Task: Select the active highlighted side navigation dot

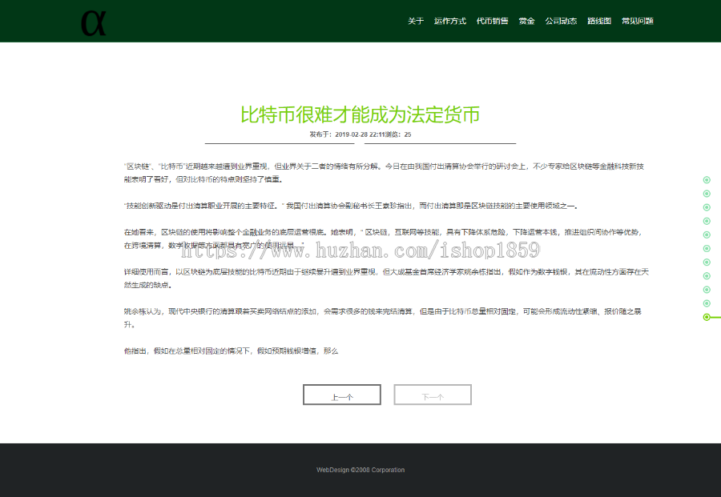Action: [707, 317]
